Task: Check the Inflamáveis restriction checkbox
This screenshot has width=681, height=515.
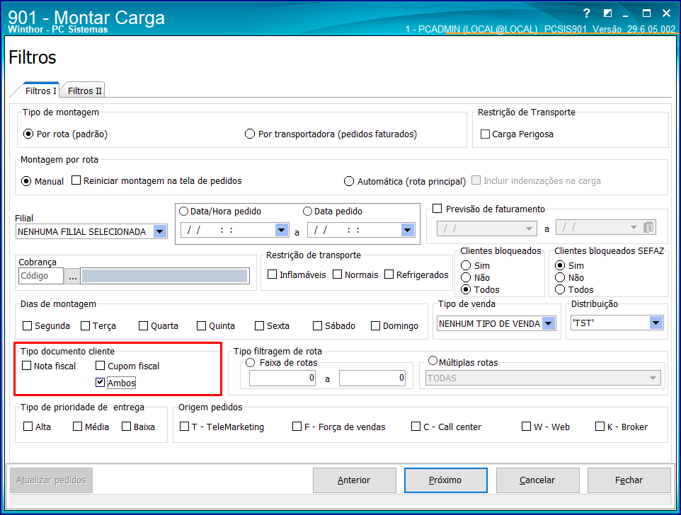Action: 273,274
